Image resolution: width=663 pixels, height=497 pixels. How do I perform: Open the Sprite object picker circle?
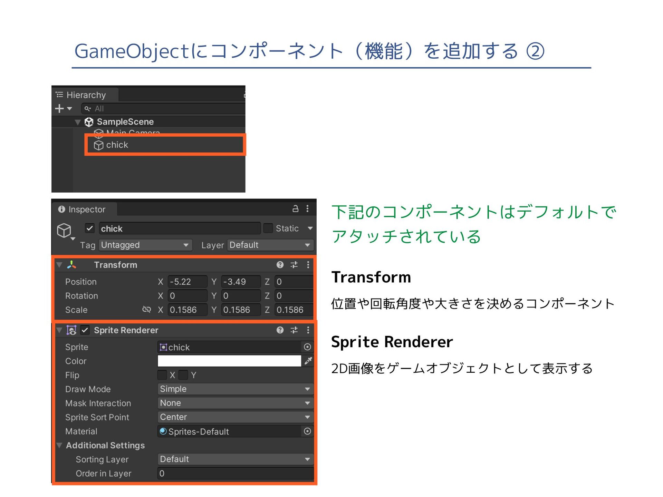coord(307,347)
